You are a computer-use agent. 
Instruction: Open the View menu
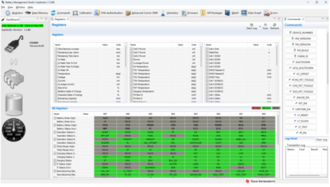(x=10, y=7)
